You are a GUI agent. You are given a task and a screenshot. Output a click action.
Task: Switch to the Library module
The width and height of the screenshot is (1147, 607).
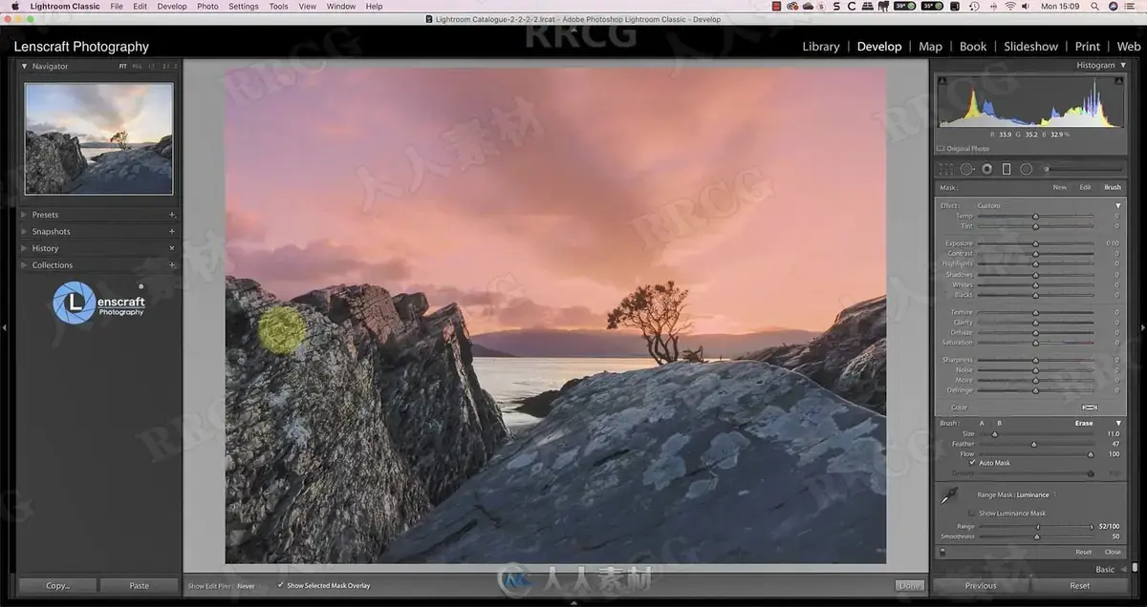click(820, 46)
